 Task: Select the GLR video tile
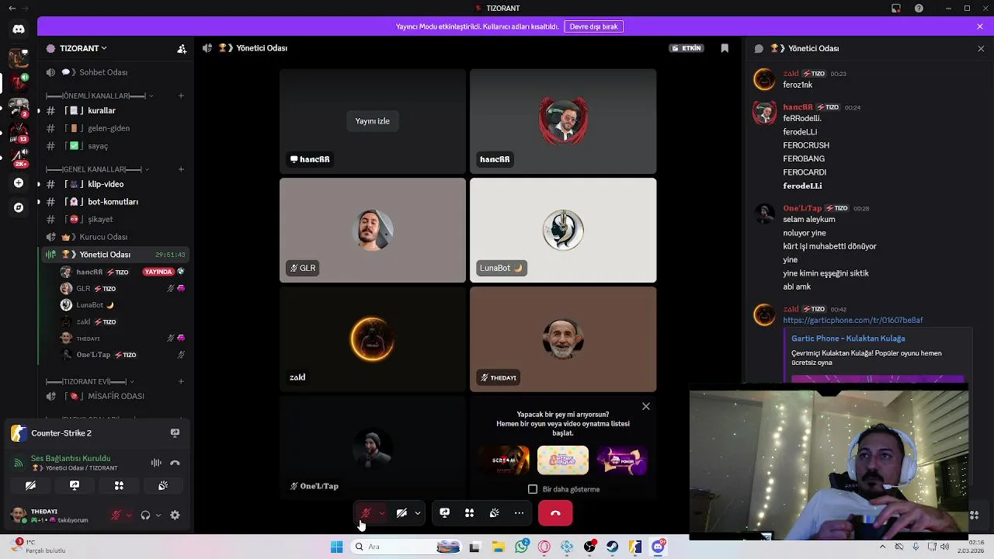(x=373, y=231)
